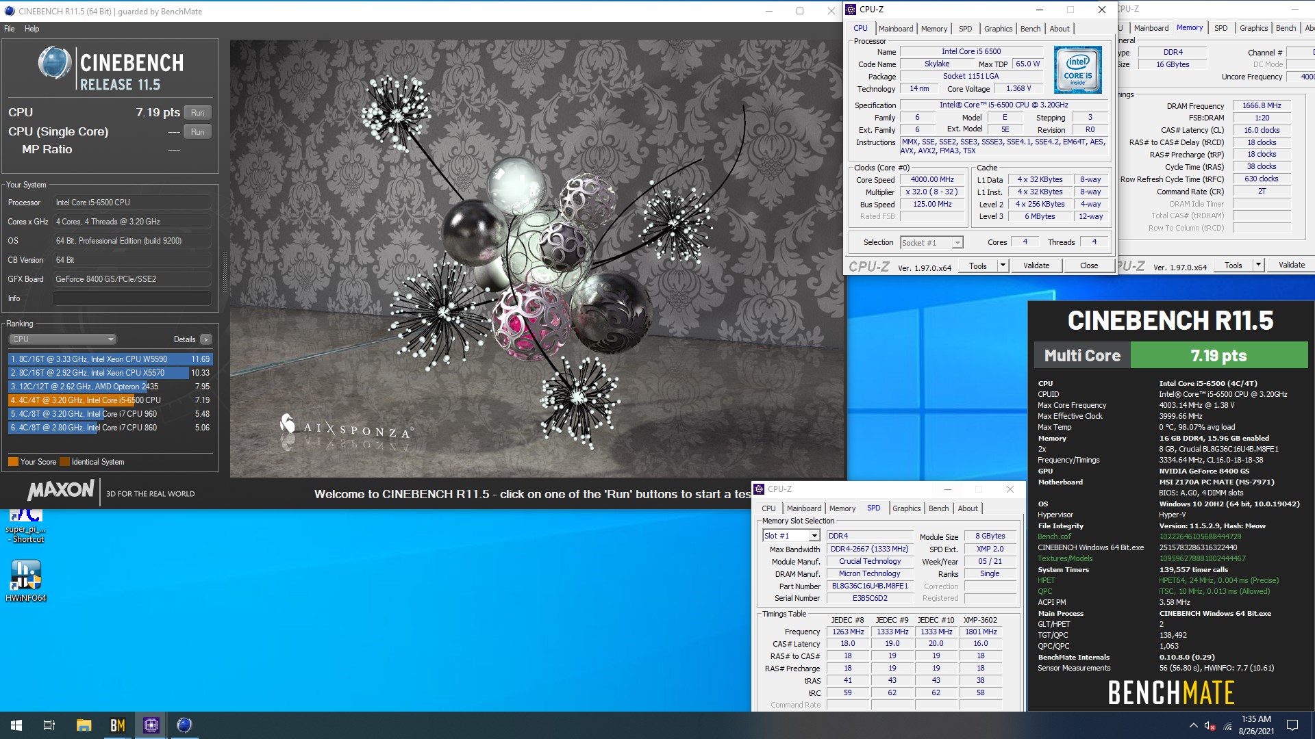This screenshot has width=1315, height=739.
Task: Open Graphics tab in CPU-Z Memory window
Action: pos(1253,28)
